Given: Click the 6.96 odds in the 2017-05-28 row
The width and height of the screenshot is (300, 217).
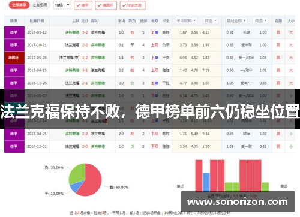Looking at the screenshot, I should click(183, 58).
